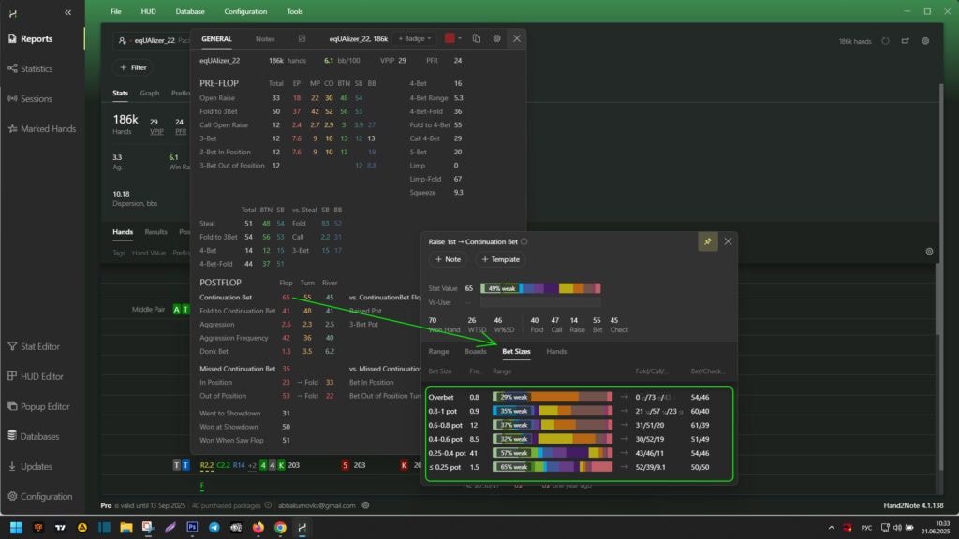Go to Sessions in sidebar
Image resolution: width=959 pixels, height=539 pixels.
[x=30, y=98]
